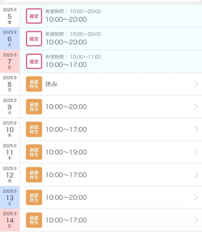Click the 承認待ち badge for September 14
202x232 pixels.
click(x=34, y=220)
